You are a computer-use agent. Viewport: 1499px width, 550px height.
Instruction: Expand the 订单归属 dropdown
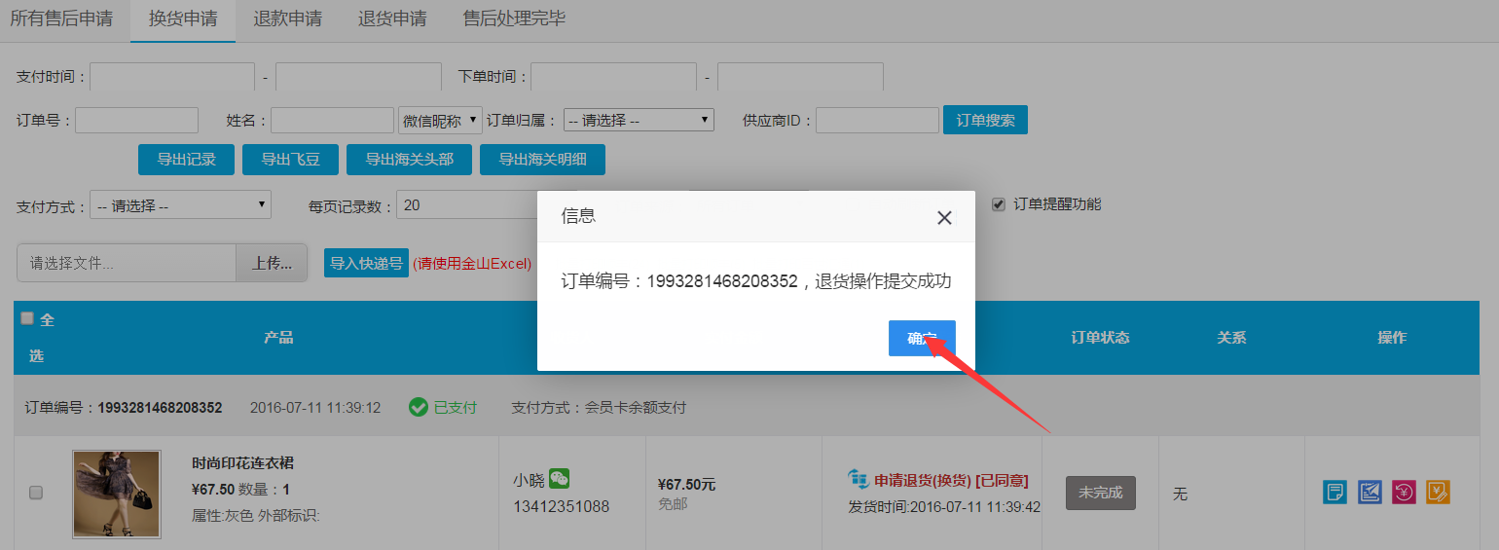pos(639,120)
